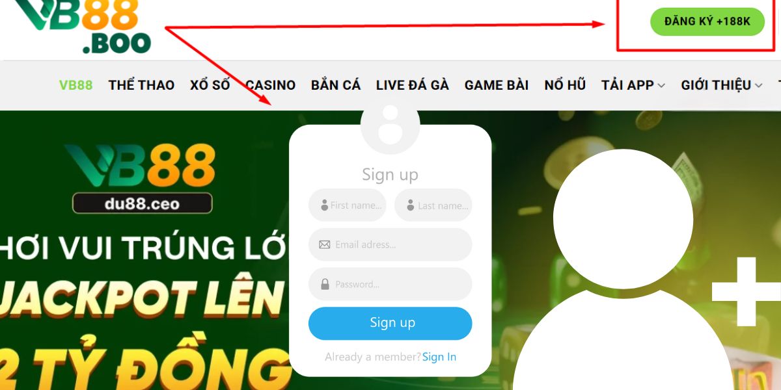Click the person icon in First name field
Screen dimensions: 781x390
click(324, 205)
